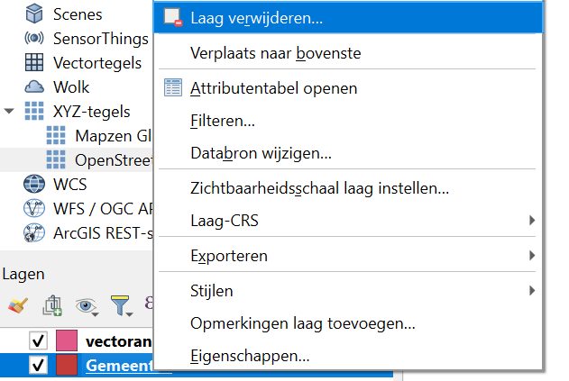Click the WCS globe icon
The image size is (569, 381).
(34, 185)
